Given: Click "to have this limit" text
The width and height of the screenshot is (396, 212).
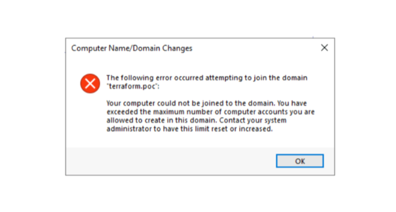Looking at the screenshot, I should point(178,129).
